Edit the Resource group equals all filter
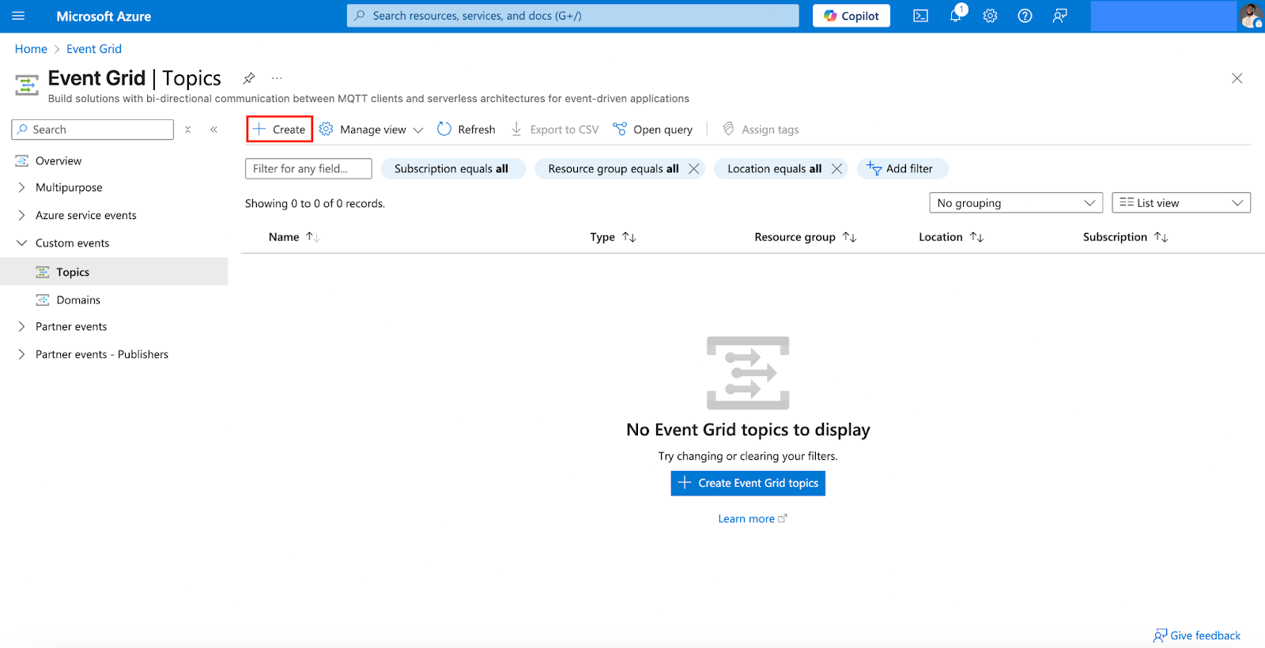The image size is (1265, 648). [x=613, y=169]
